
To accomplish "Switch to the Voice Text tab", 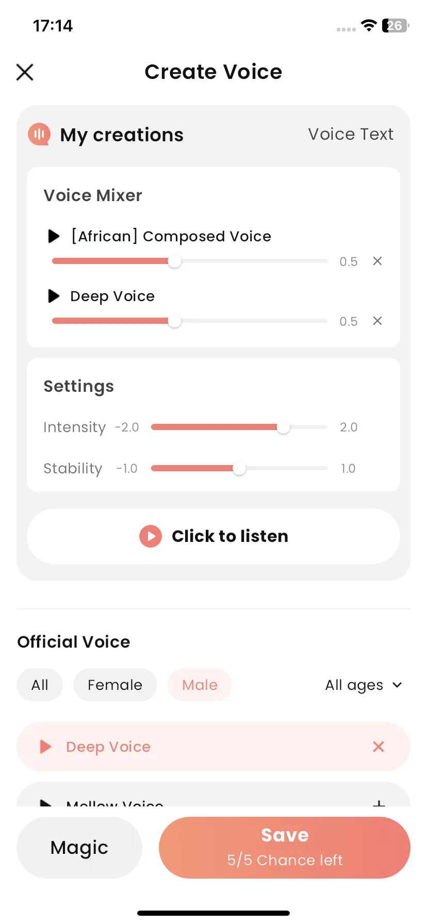I will point(351,134).
